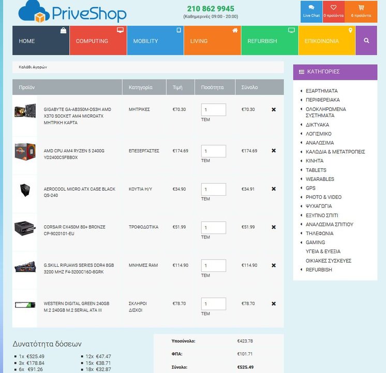This screenshot has height=373, width=386.
Task: Expand the ΕΞΑΡΤΗΜΑΤΑ category arrow
Action: (x=301, y=91)
